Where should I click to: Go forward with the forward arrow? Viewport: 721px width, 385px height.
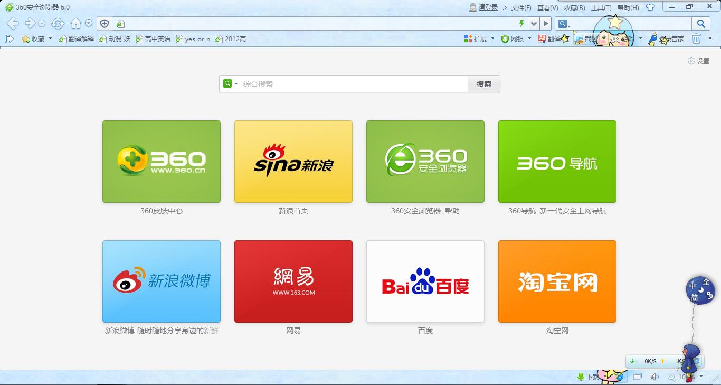click(30, 23)
